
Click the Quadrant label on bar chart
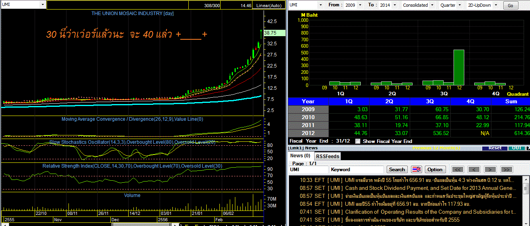click(518, 94)
